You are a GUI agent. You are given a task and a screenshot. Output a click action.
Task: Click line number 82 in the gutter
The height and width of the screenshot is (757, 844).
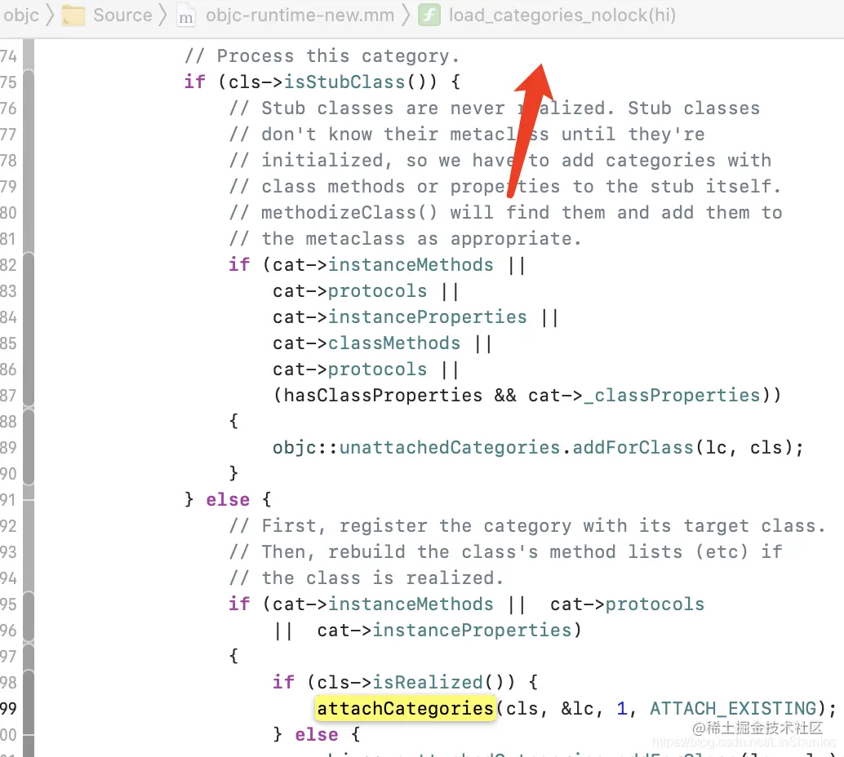pos(8,265)
